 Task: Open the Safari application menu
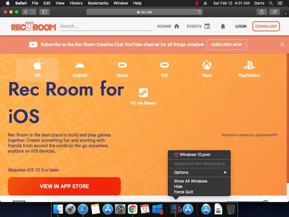[21, 3]
